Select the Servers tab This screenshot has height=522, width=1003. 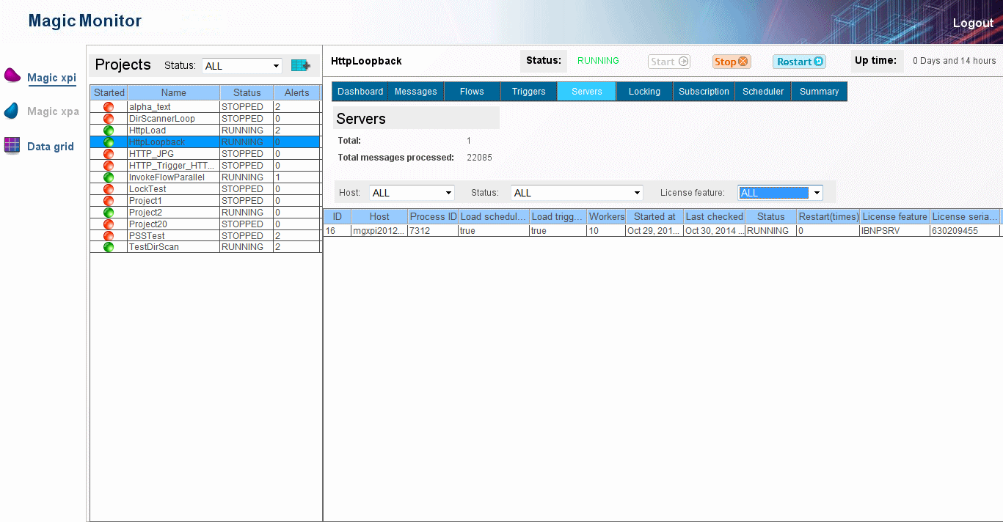click(587, 92)
